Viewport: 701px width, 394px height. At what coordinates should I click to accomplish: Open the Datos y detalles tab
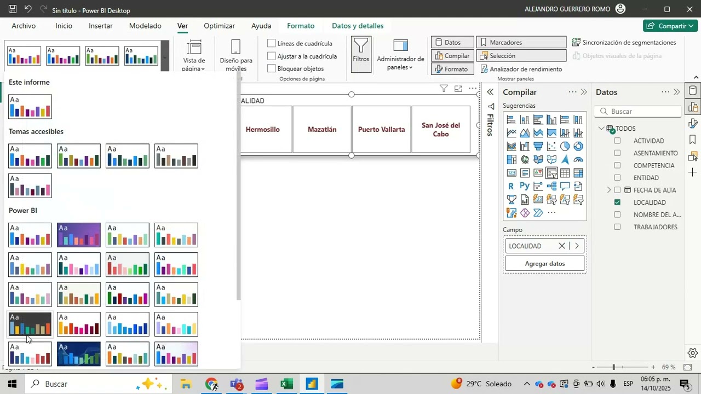point(358,26)
